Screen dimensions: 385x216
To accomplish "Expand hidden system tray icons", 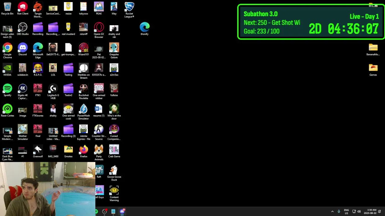I will 332,211.
